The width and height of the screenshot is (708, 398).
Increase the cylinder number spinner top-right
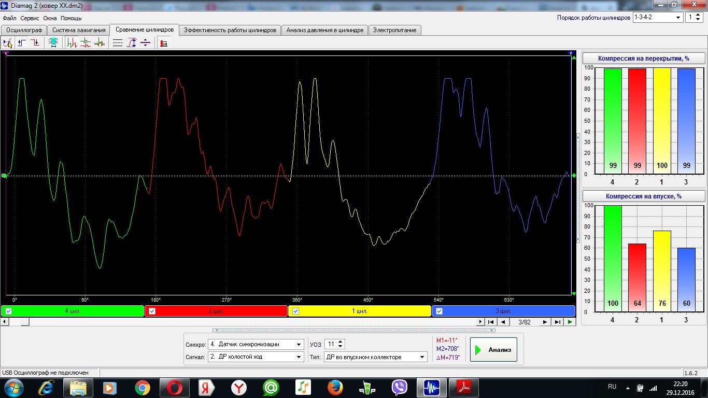(x=698, y=15)
